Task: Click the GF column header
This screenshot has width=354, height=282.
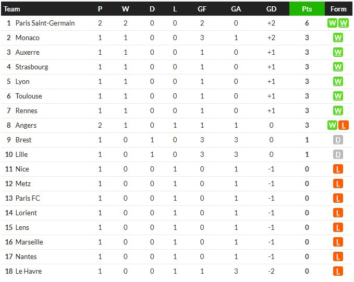Action: click(202, 9)
